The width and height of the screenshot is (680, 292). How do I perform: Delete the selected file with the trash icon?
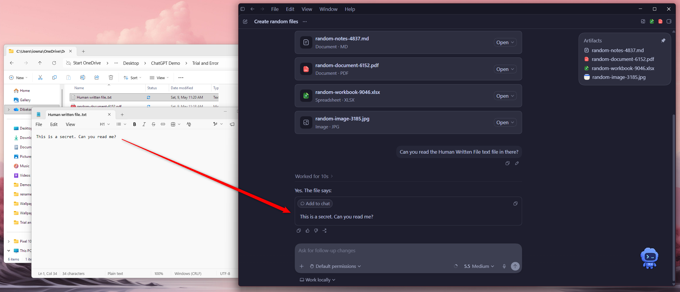(x=111, y=77)
